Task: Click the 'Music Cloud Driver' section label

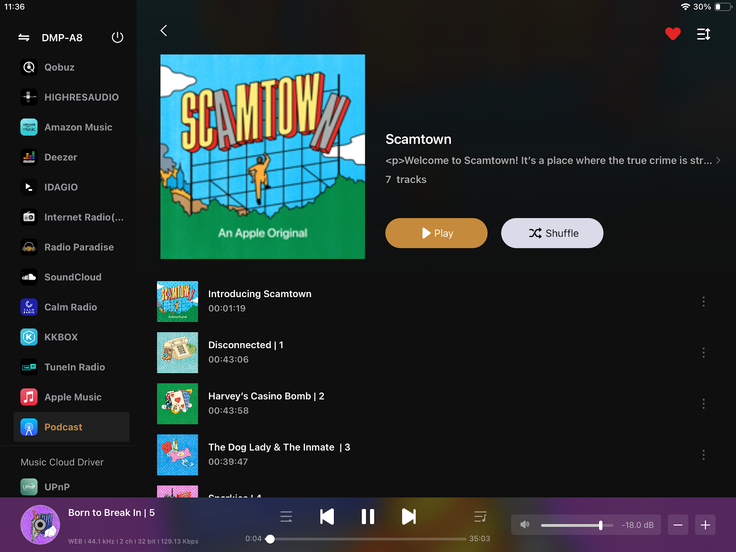Action: 62,462
